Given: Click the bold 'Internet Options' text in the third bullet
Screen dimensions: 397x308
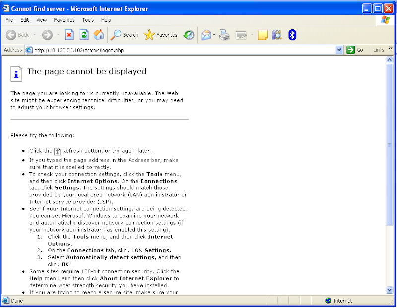Looking at the screenshot, I should (x=93, y=181).
